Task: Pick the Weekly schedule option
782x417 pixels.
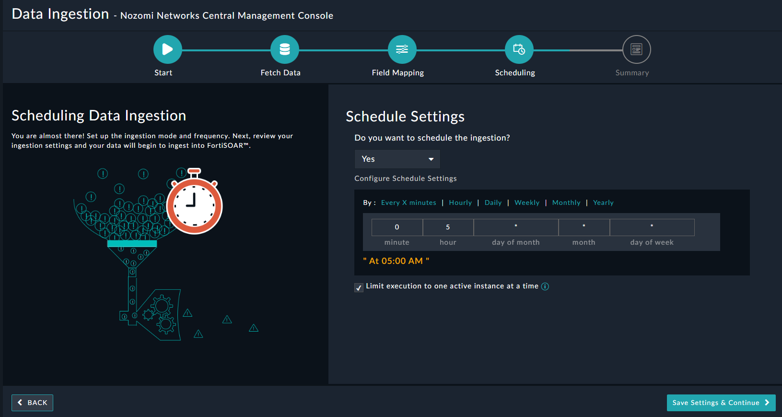Action: 527,203
